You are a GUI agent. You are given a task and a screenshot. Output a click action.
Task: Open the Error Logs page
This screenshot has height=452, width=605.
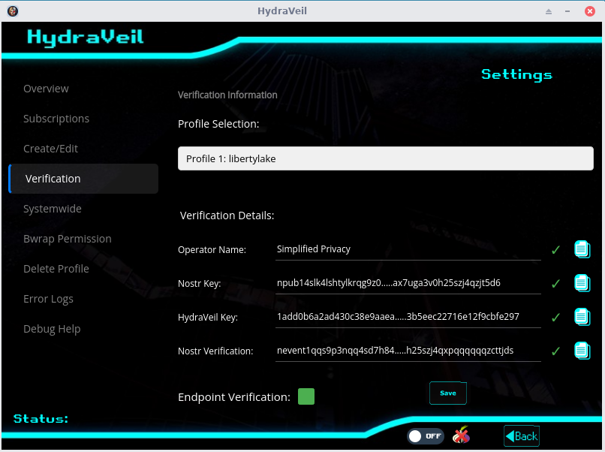tap(48, 299)
